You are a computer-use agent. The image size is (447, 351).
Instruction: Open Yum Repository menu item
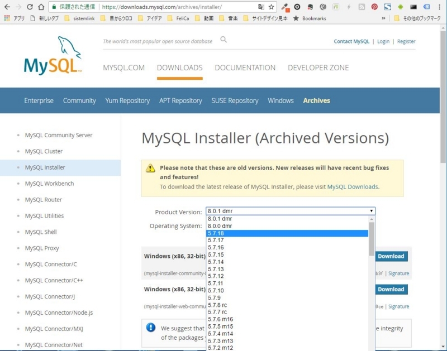pyautogui.click(x=127, y=100)
